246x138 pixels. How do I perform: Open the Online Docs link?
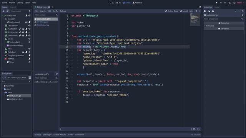(172, 11)
